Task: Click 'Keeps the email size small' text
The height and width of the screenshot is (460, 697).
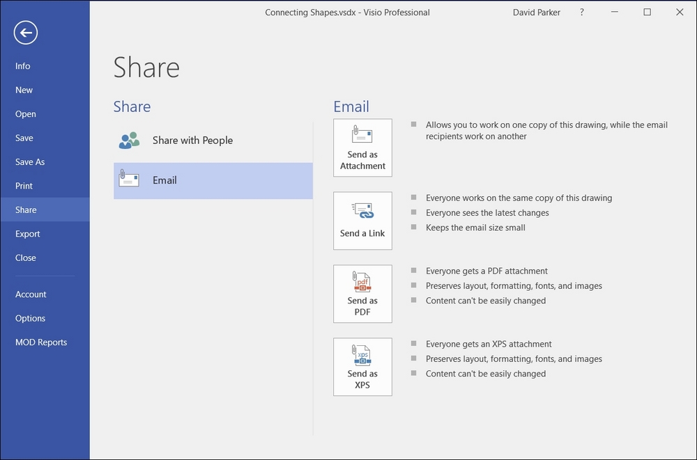Action: (x=475, y=228)
